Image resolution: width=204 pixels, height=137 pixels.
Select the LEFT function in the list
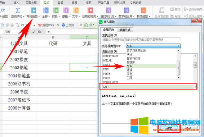[x=148, y=87]
